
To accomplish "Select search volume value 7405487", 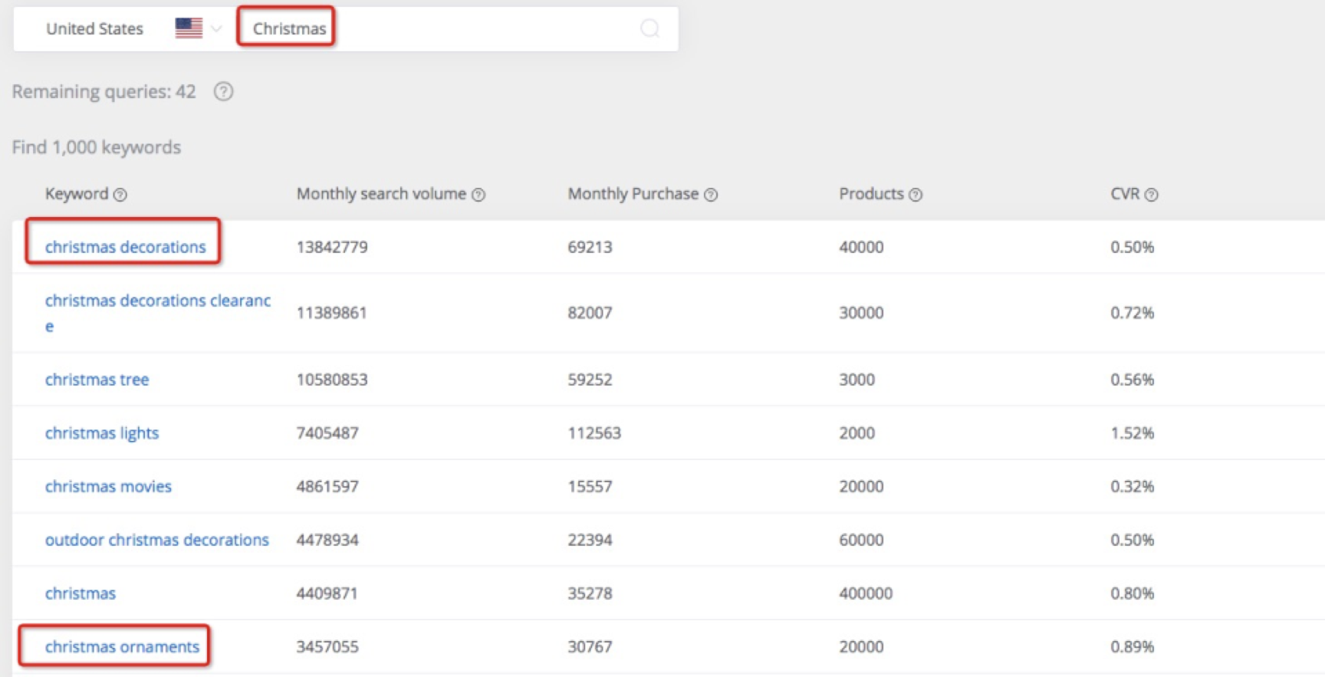I will [327, 433].
